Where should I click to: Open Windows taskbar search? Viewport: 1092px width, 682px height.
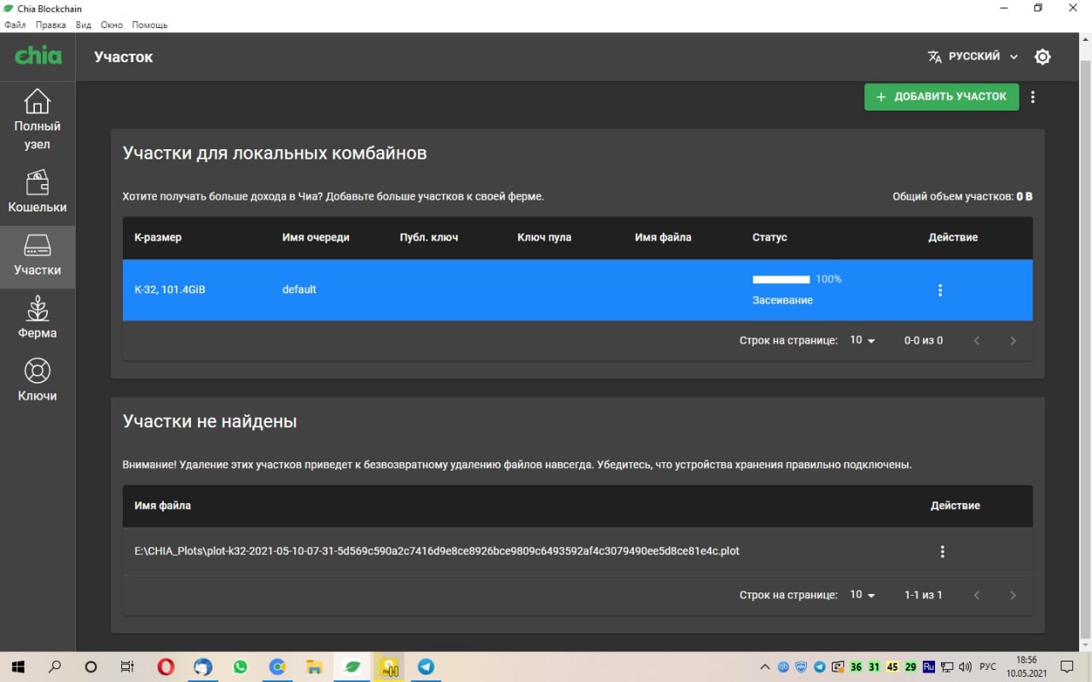[55, 667]
